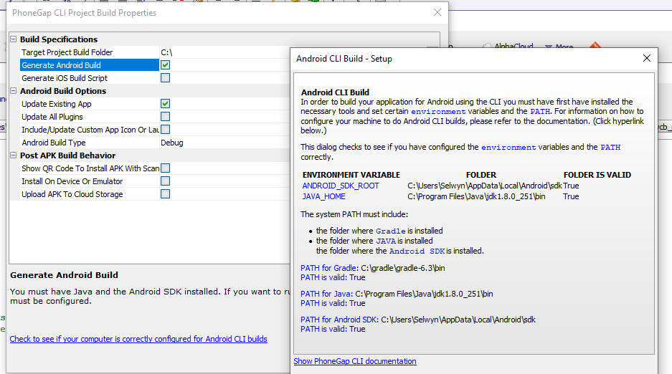Screen dimensions: 672x374
Task: Select the Generate iOS Build Script row label
Action: tap(65, 78)
